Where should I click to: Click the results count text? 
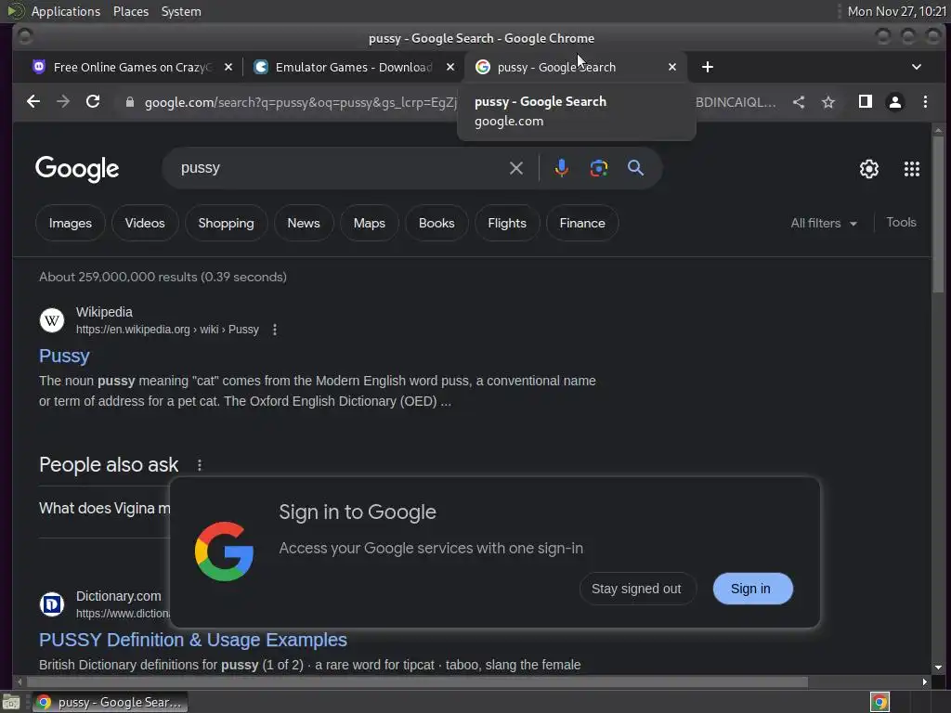[x=163, y=277]
